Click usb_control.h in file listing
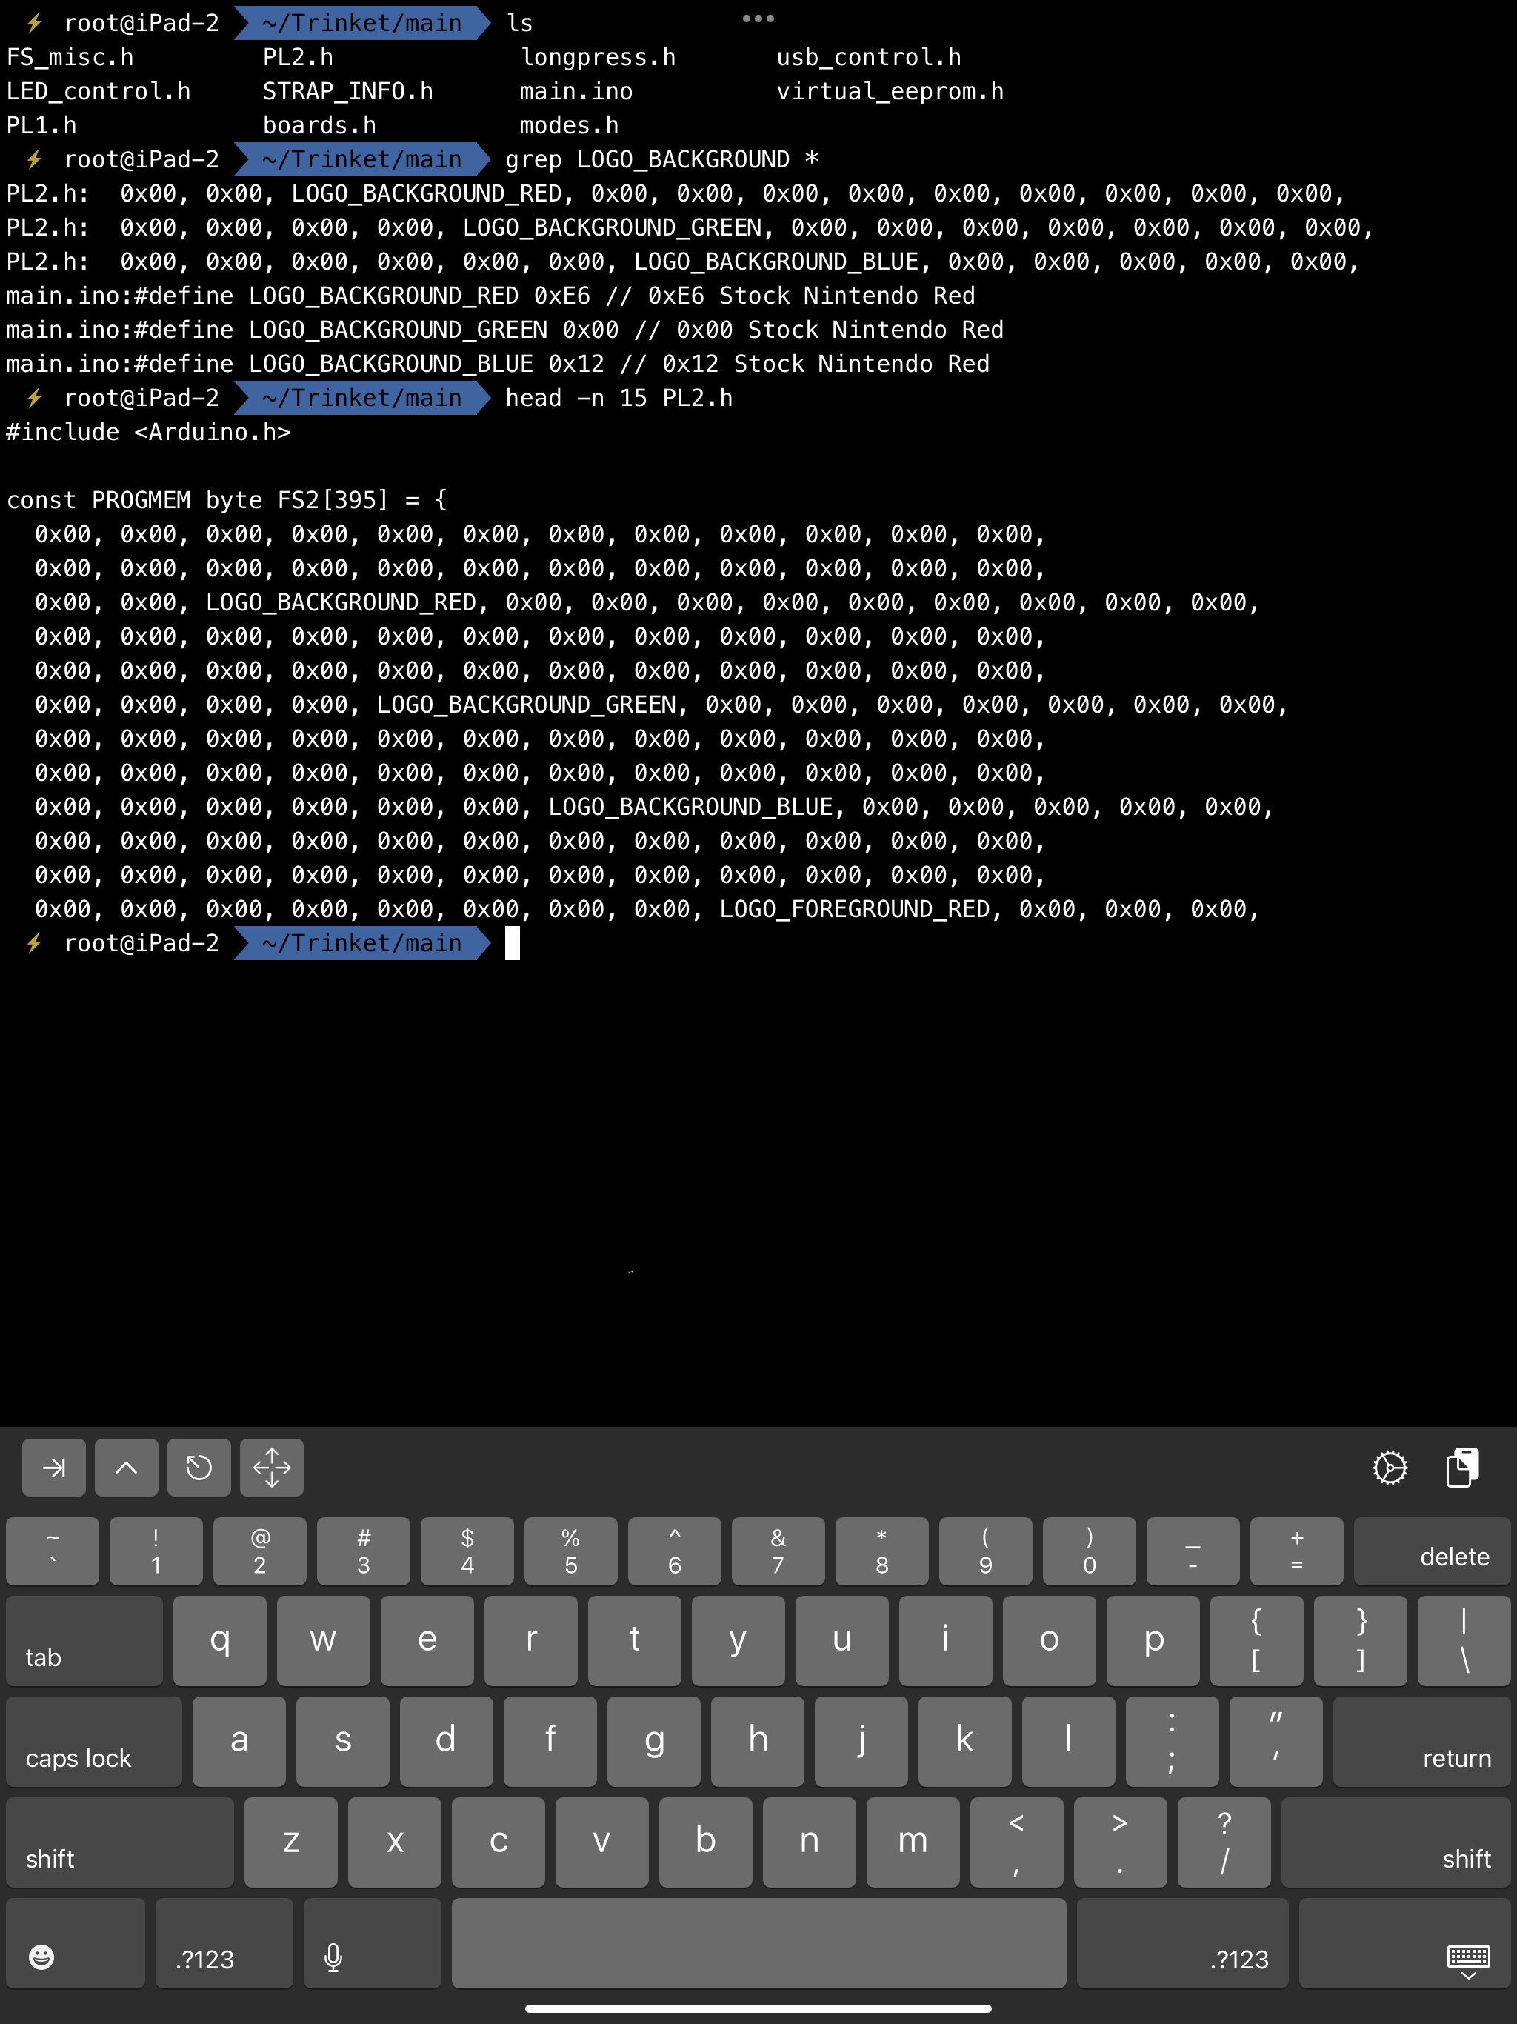 [x=869, y=58]
